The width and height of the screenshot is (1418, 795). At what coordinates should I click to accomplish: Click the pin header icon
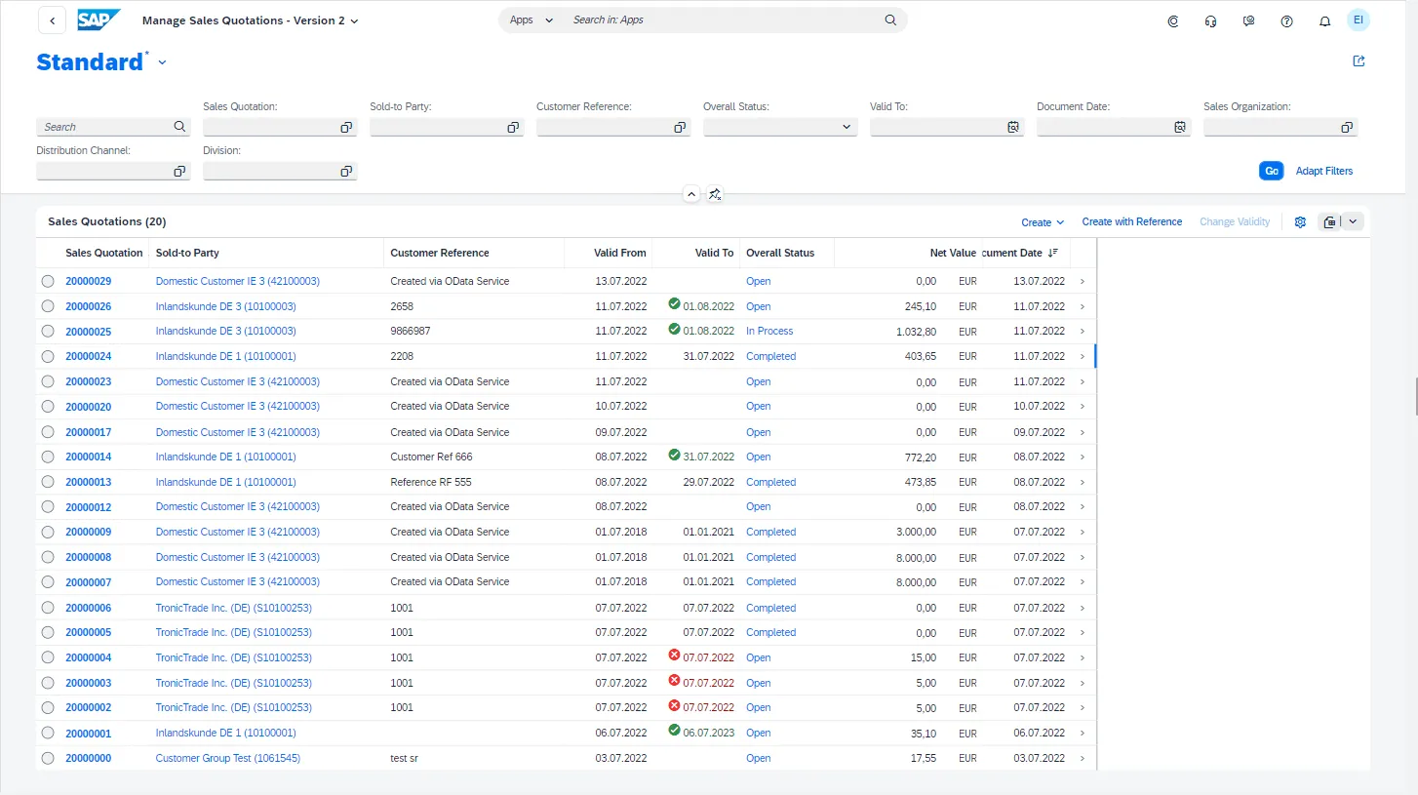click(x=715, y=194)
